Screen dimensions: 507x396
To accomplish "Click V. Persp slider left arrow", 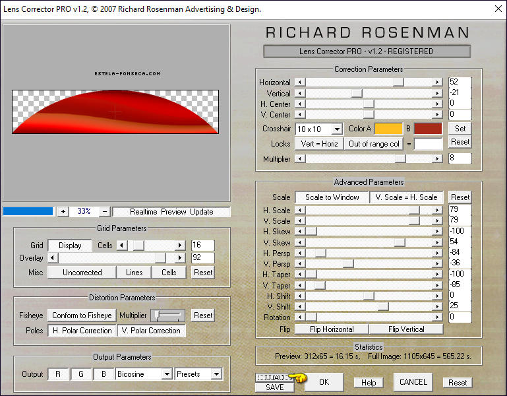I will 300,263.
